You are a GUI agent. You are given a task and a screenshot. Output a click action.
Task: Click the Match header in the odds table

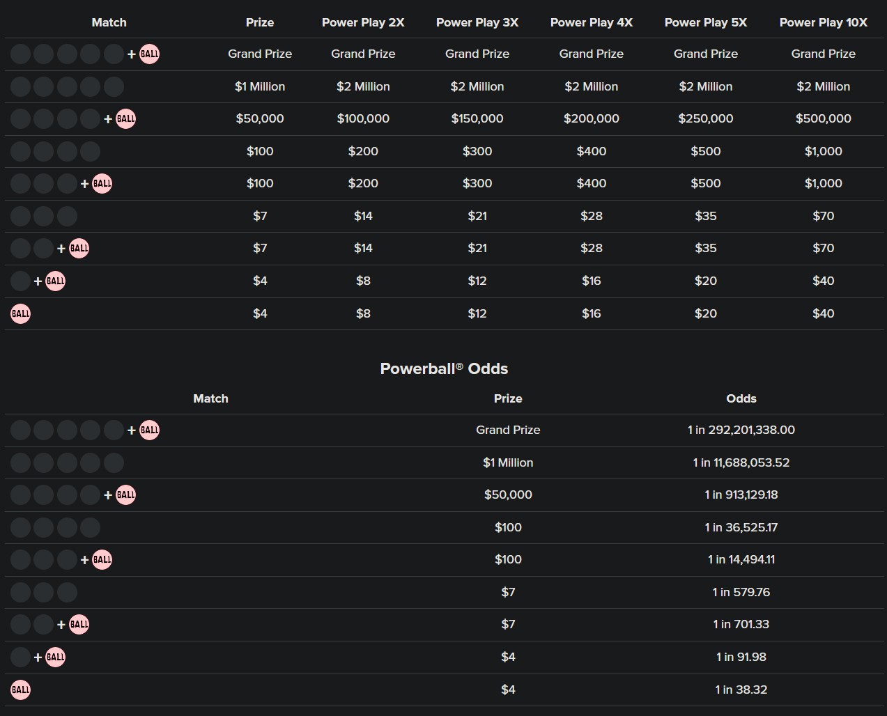click(x=210, y=398)
